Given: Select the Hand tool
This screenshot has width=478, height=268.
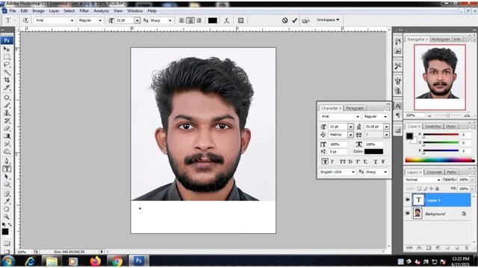Looking at the screenshot, I should pyautogui.click(x=7, y=209).
